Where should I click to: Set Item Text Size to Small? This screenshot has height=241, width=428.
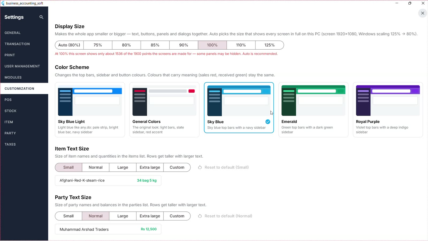(x=68, y=167)
